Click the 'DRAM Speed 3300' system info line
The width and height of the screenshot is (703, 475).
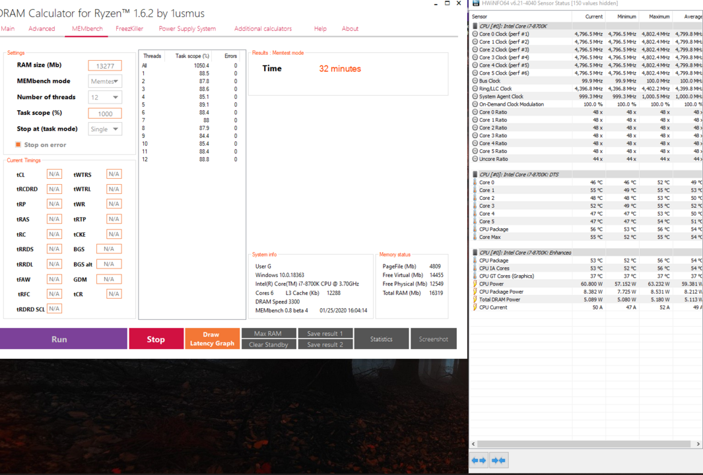pos(277,301)
